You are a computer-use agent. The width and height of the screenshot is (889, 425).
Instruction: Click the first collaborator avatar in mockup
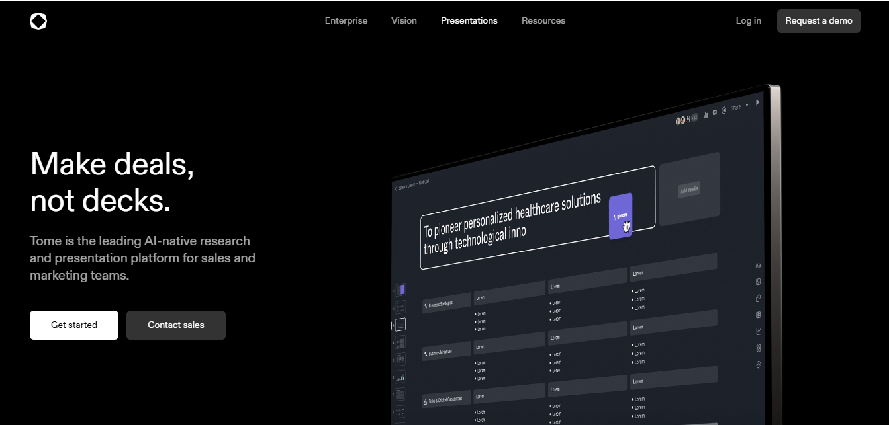pos(678,122)
